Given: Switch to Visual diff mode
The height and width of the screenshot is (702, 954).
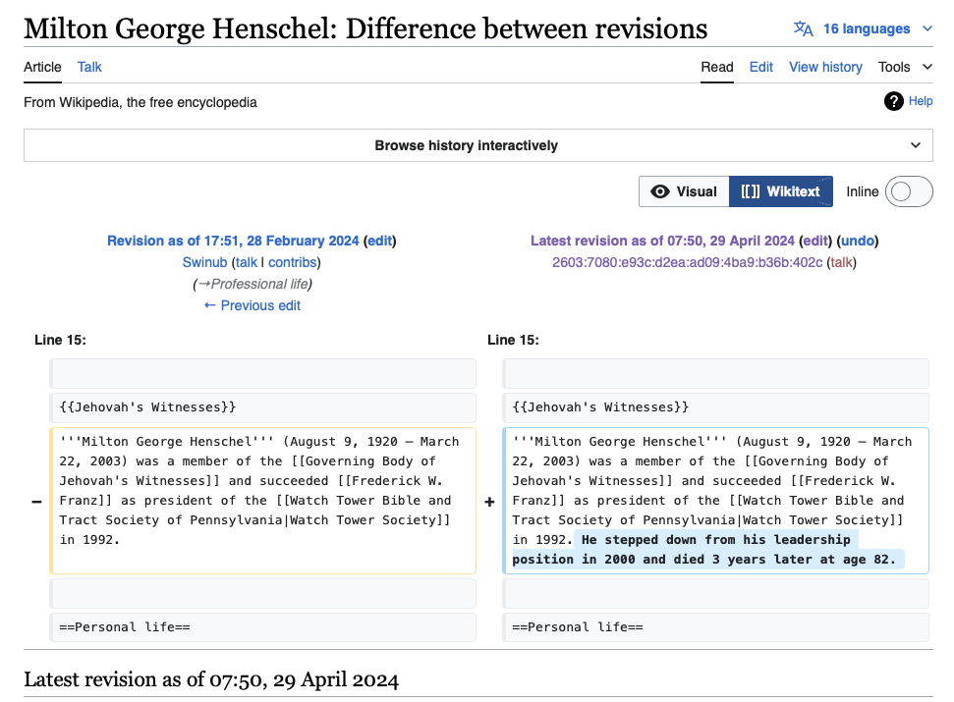Looking at the screenshot, I should pos(684,191).
